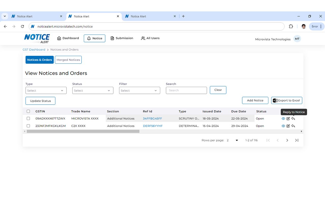Go to next page of notices
The height and width of the screenshot is (203, 325).
click(287, 140)
